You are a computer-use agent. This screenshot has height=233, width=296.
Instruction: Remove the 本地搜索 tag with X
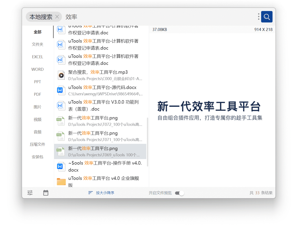pyautogui.click(x=57, y=17)
